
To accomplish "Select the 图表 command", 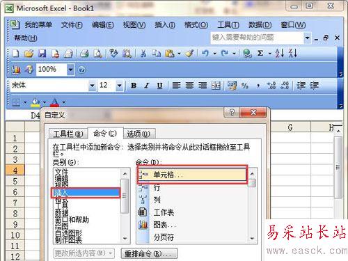I will point(193,225).
